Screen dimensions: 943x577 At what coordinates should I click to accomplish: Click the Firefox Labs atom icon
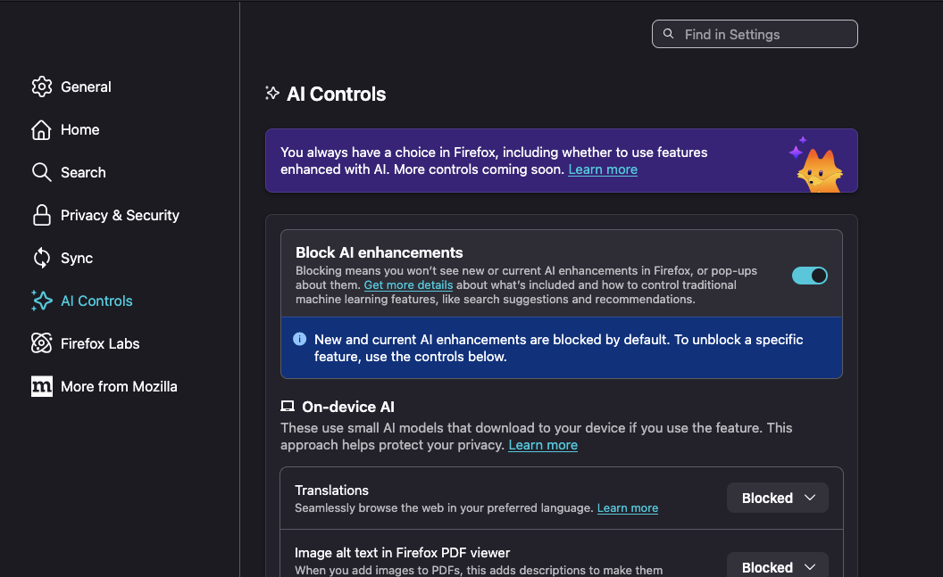[x=42, y=343]
